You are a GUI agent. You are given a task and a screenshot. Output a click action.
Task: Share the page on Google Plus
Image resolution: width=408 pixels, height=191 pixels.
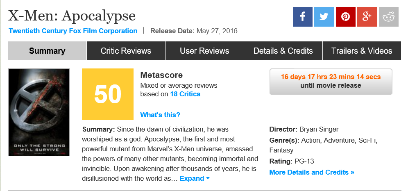[x=367, y=17]
